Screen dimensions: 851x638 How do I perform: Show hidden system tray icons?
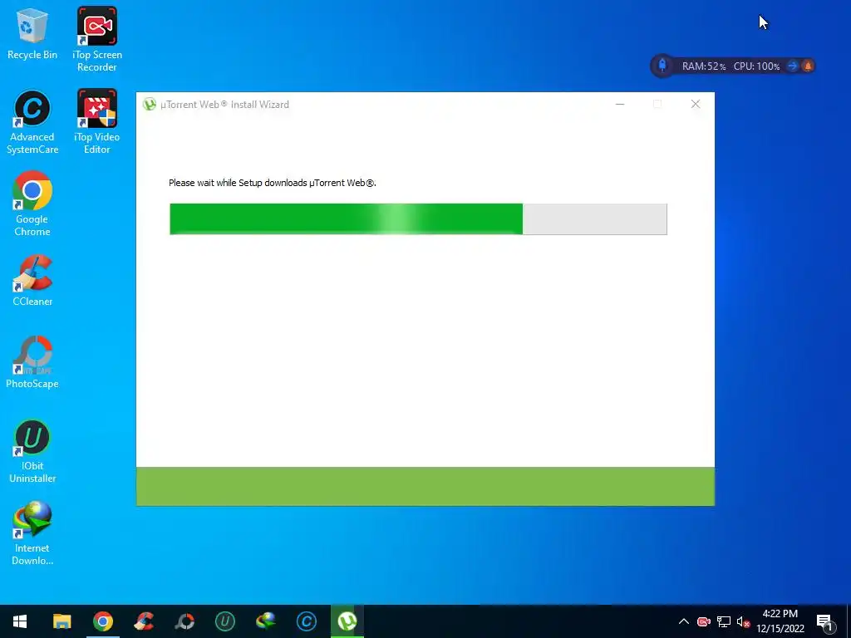point(684,621)
